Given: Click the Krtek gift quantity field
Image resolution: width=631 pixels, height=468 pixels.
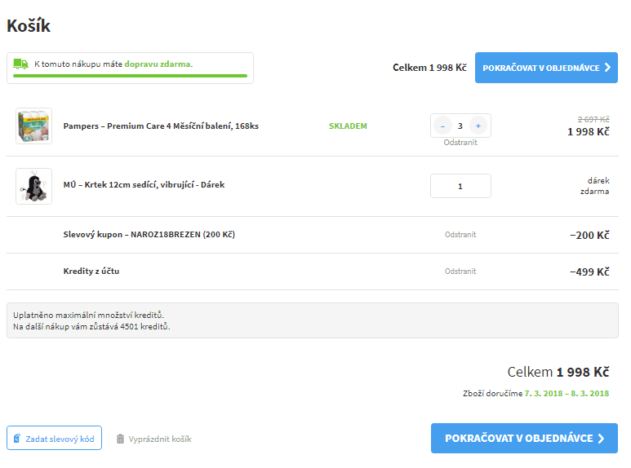Looking at the screenshot, I should [460, 186].
